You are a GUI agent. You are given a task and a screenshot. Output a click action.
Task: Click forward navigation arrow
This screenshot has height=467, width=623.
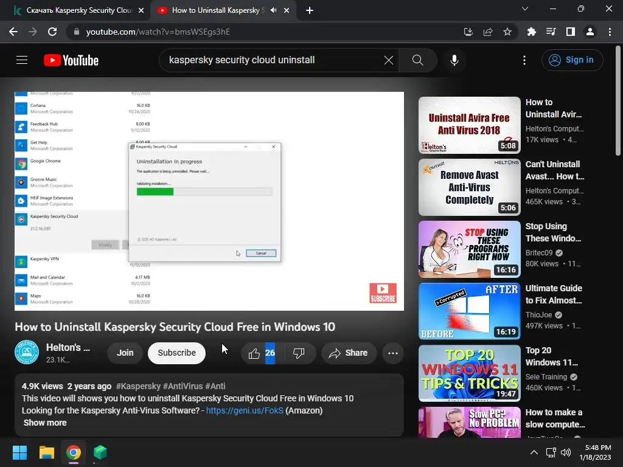coord(33,32)
